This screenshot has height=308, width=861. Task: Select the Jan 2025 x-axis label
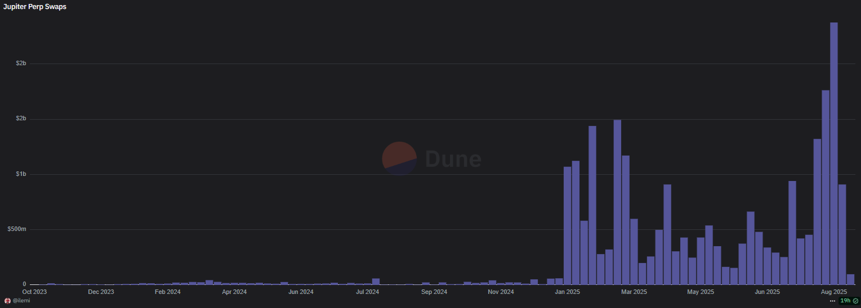click(x=567, y=292)
